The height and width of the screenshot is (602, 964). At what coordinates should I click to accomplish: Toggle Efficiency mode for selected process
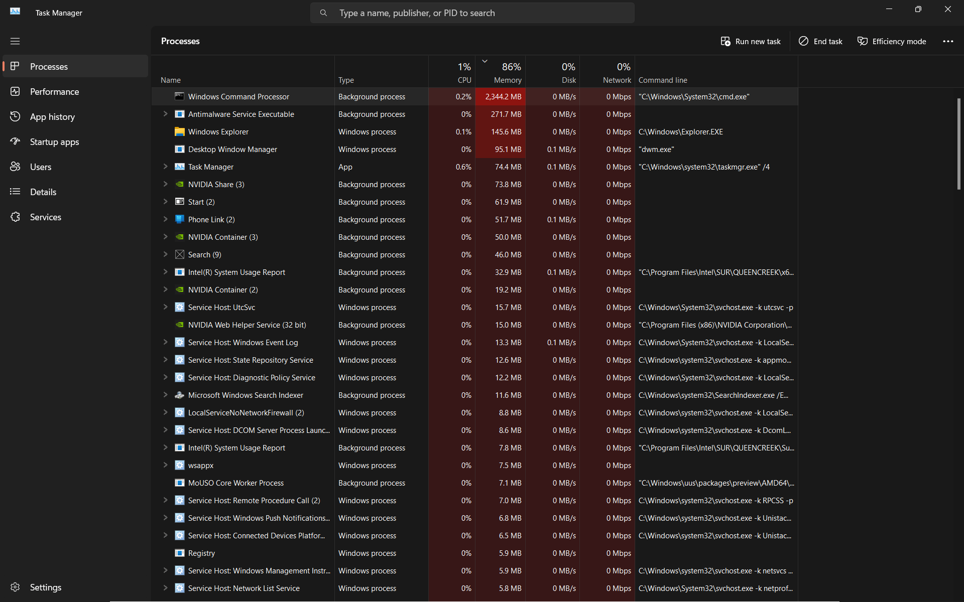click(892, 41)
